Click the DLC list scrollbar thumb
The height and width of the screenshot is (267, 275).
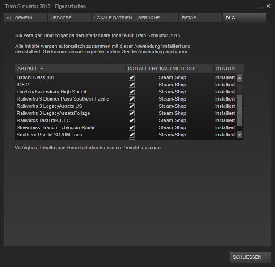[x=239, y=110]
